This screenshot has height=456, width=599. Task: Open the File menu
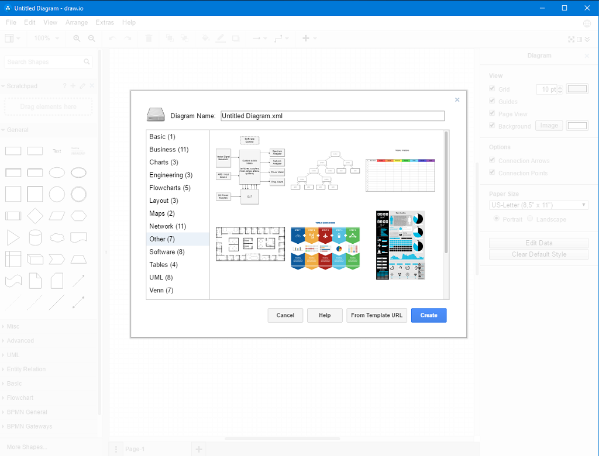tap(11, 23)
